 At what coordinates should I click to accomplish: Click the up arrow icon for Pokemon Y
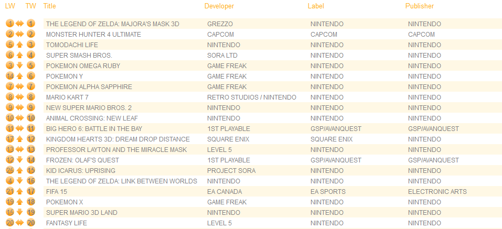pos(19,76)
